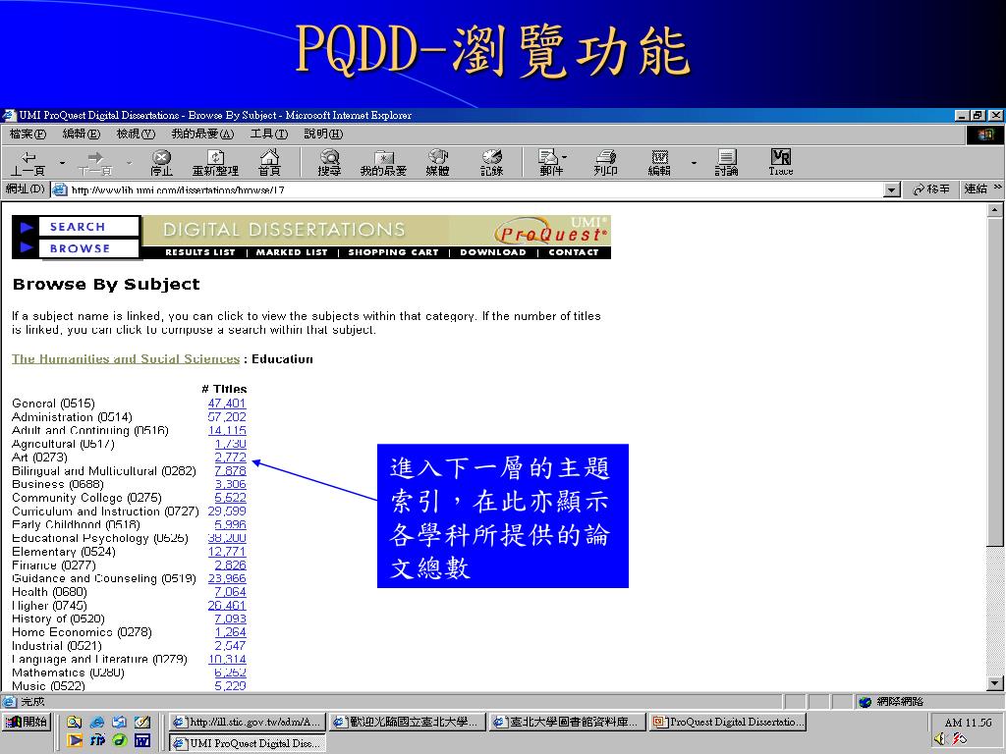Click the 下一頁 forward arrow icon
Viewport: 1006px width, 754px height.
point(95,163)
